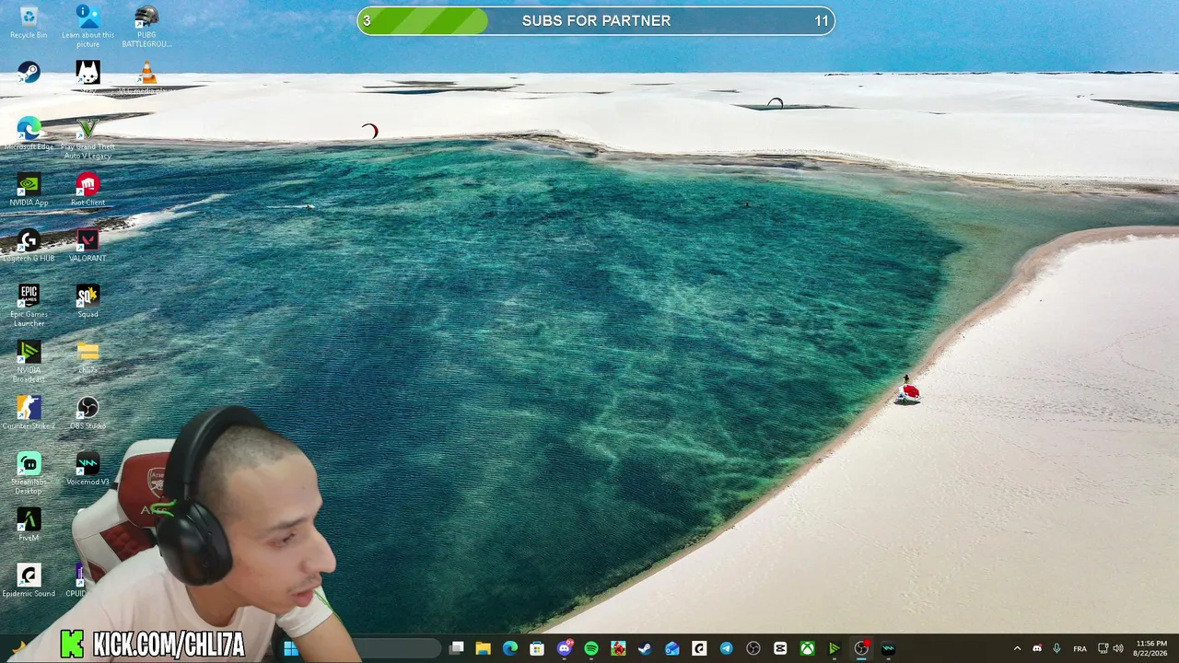Open the Xbox app from the taskbar
Viewport: 1179px width, 663px height.
coord(807,648)
